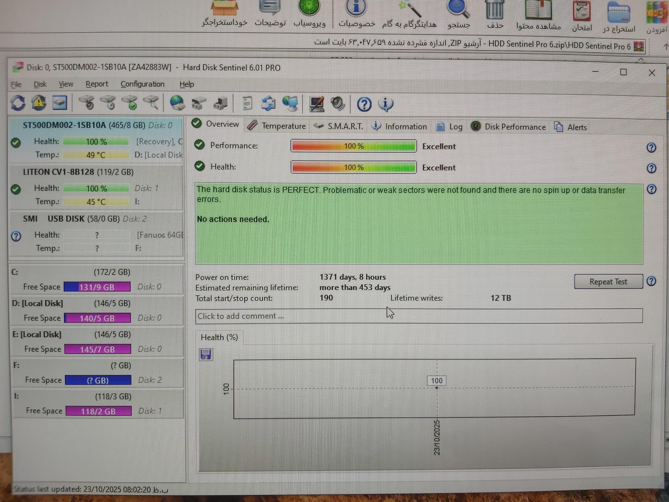Click the globe with disk toolbar icon
Viewport: 669px width, 502px height.
[x=177, y=103]
